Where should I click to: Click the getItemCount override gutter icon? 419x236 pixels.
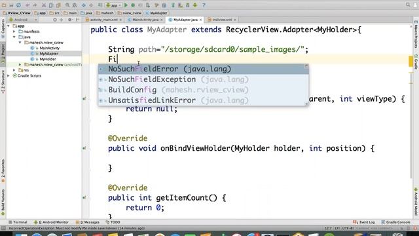(x=84, y=197)
